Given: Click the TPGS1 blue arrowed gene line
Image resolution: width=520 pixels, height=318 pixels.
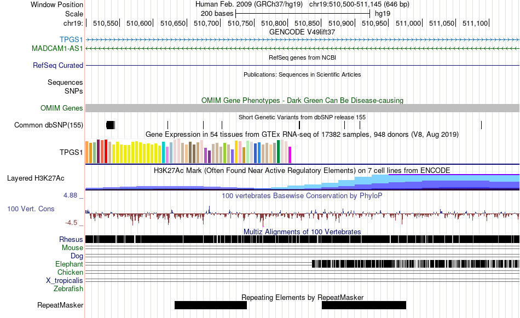Looking at the screenshot, I should [303, 40].
